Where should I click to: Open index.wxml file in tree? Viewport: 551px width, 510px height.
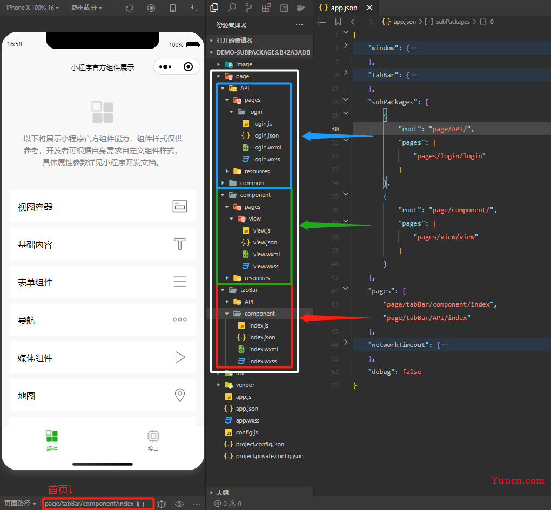point(258,349)
